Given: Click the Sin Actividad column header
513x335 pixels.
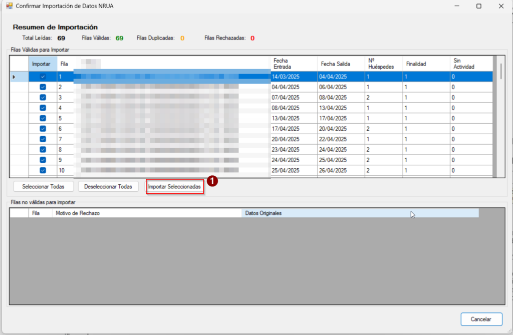Looking at the screenshot, I should click(x=471, y=64).
